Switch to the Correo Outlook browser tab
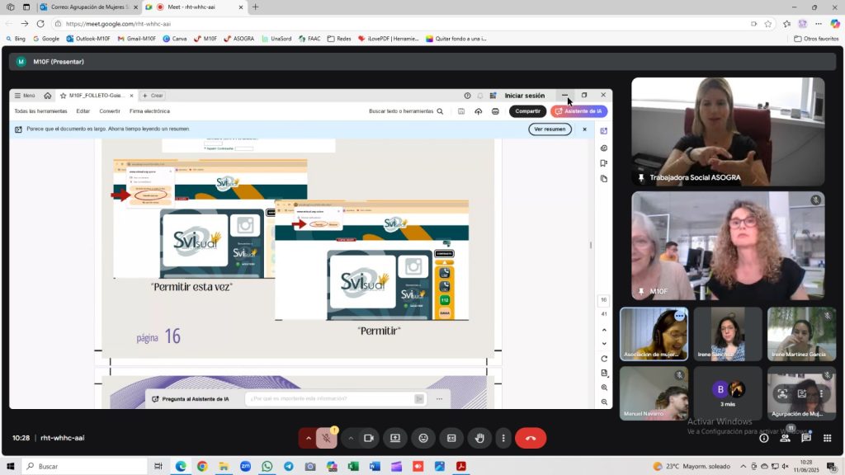This screenshot has width=845, height=475. pyautogui.click(x=89, y=7)
